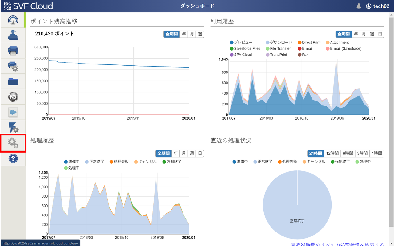This screenshot has width=394, height=246.
Task: Select the cloud upload icon in sidebar
Action: (x=13, y=35)
